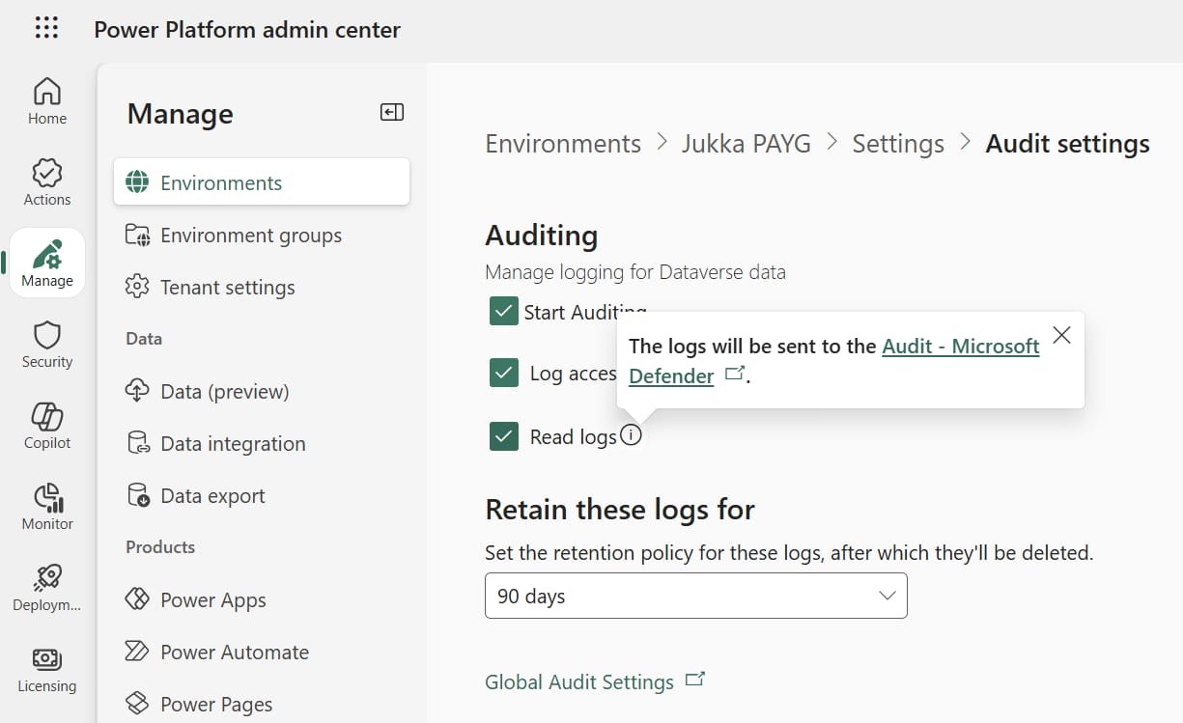Open the Audit - Microsoft Defender link
This screenshot has height=723, width=1183.
[x=960, y=347]
